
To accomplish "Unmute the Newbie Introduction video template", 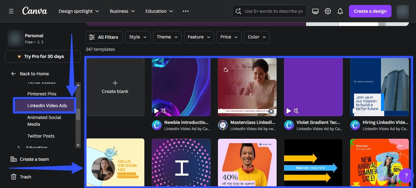I will tap(164, 110).
